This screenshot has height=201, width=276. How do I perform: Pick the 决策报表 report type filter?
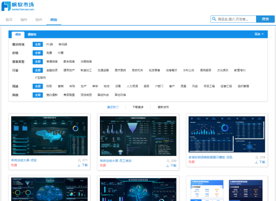[x=86, y=61]
